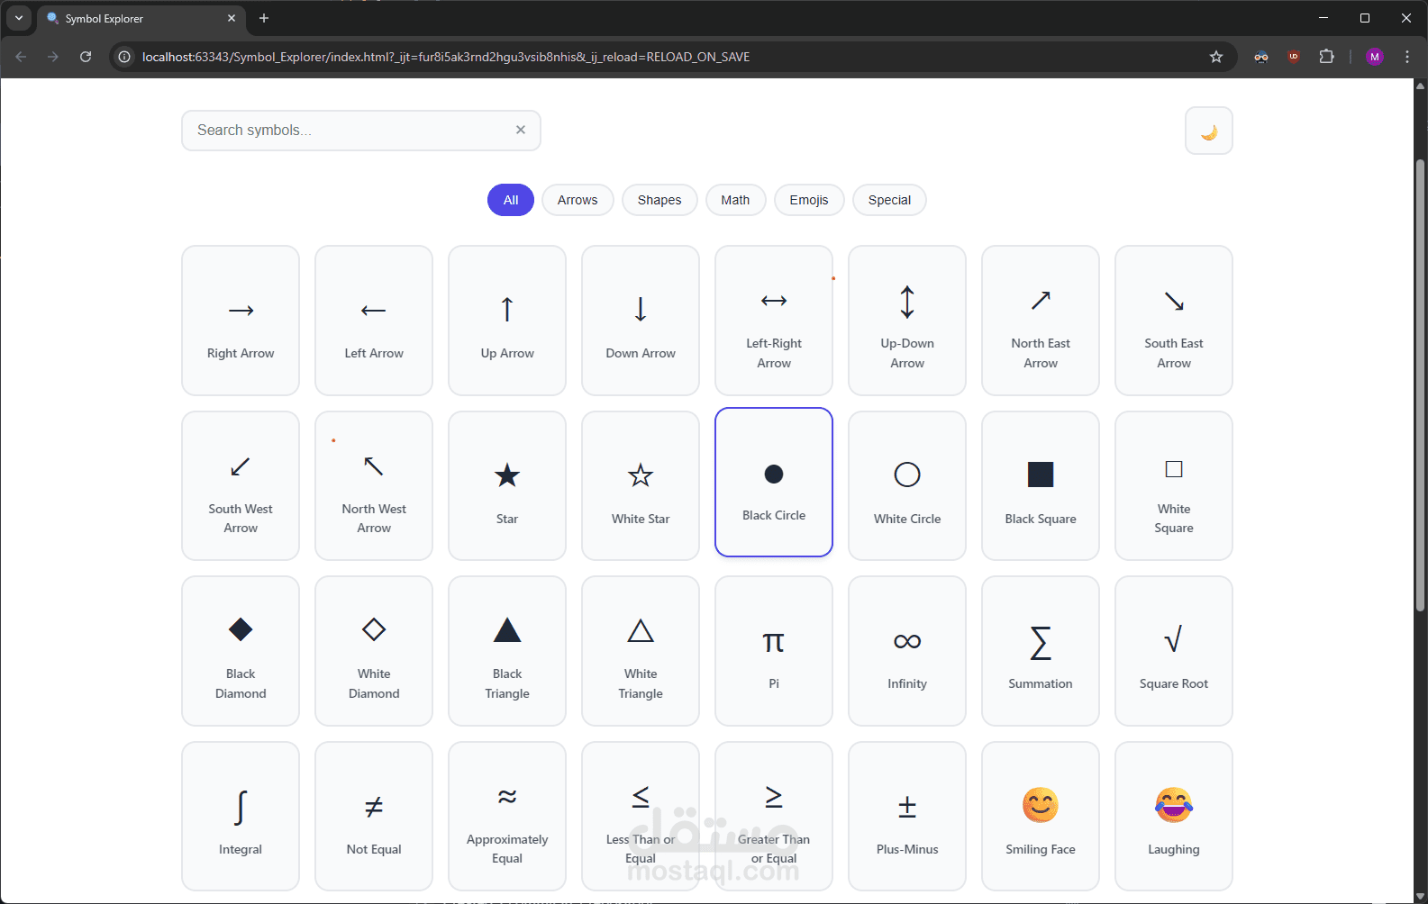The width and height of the screenshot is (1428, 904).
Task: Click the Square Root symbol card
Action: 1174,651
